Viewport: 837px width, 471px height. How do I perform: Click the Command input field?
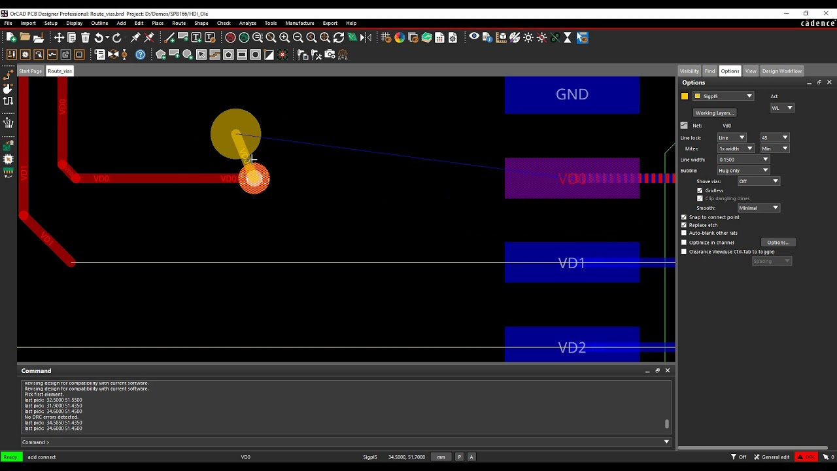pyautogui.click(x=346, y=442)
